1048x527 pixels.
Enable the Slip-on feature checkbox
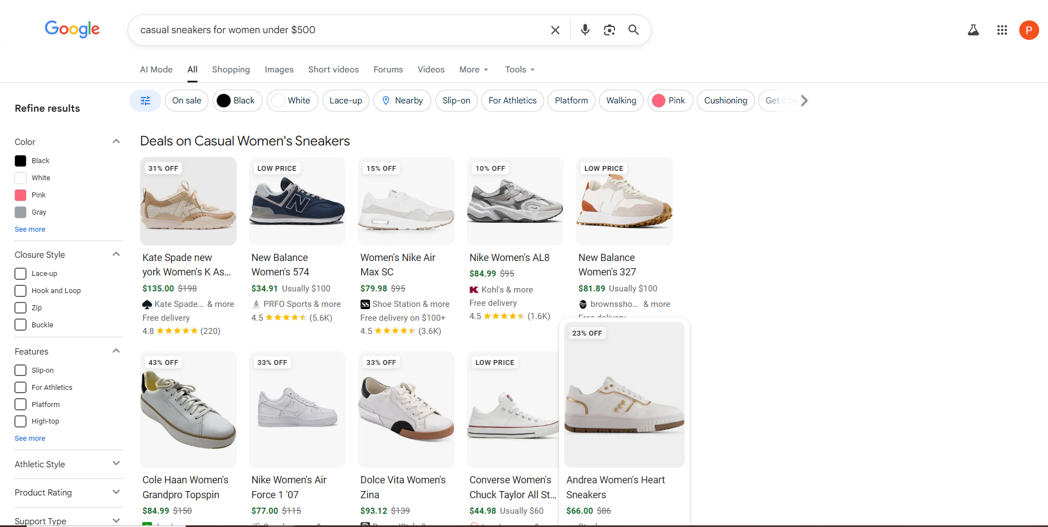point(20,371)
